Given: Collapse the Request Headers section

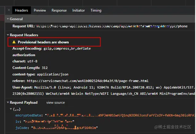Looking at the screenshot, I should [8, 35].
